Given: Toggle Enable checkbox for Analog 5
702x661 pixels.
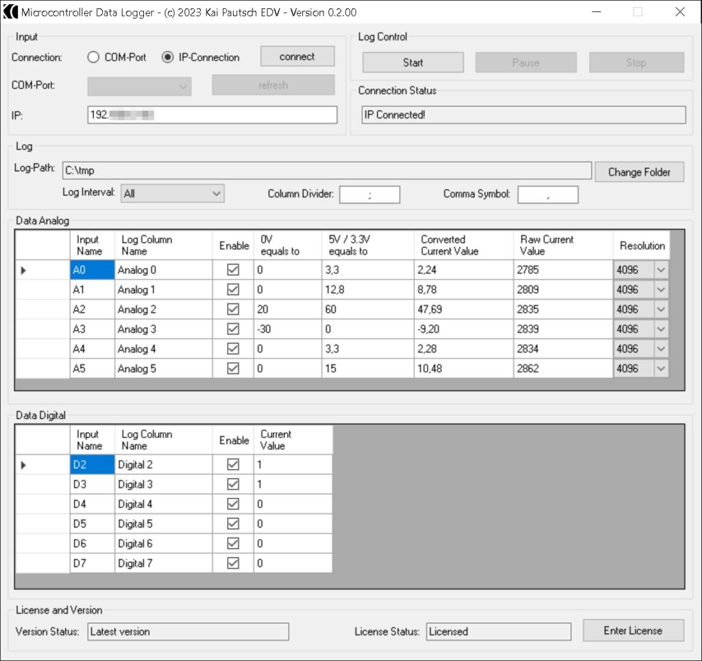Looking at the screenshot, I should tap(233, 369).
